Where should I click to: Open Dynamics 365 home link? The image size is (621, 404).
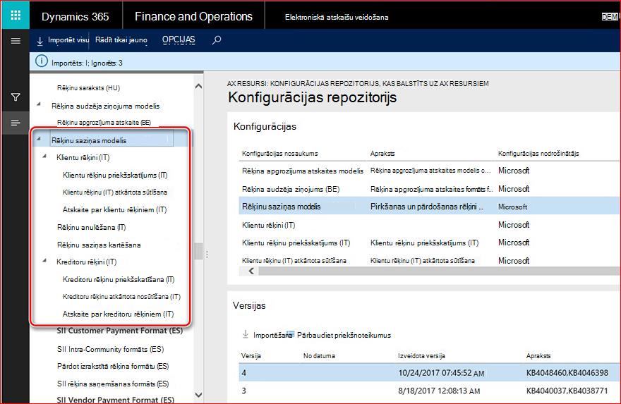point(76,17)
